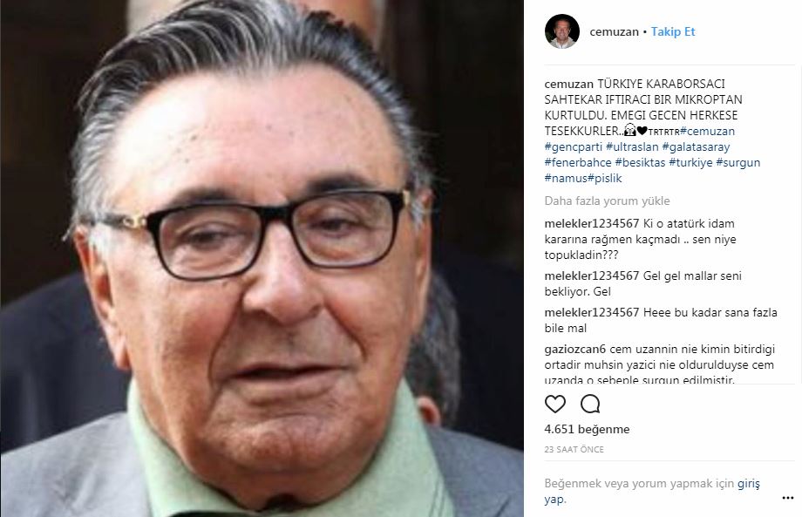Open the comment bubble icon
802x517 pixels.
point(590,404)
